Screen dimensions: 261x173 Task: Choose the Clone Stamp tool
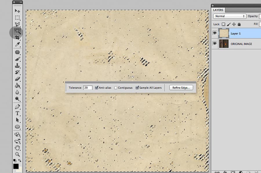(x=17, y=65)
